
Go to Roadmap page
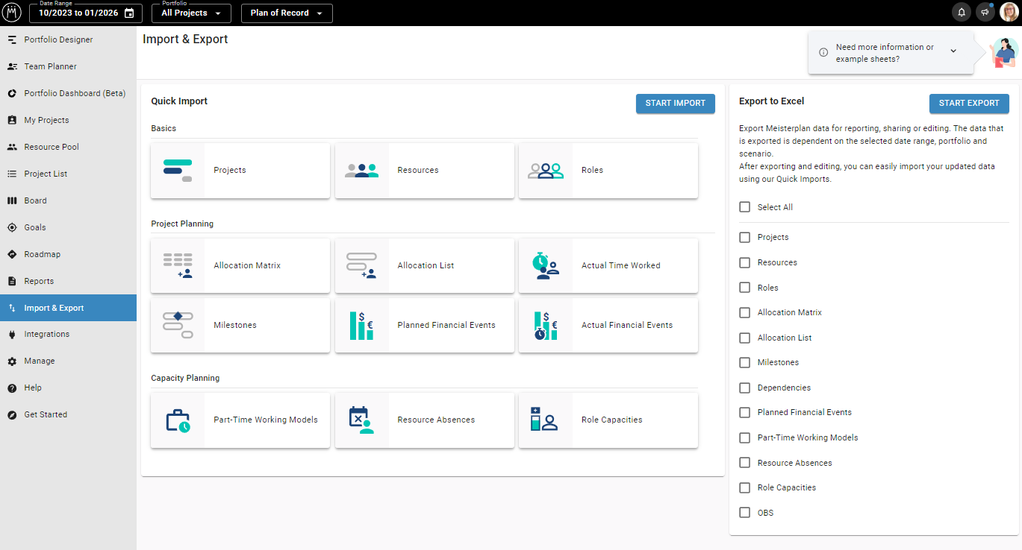point(68,254)
